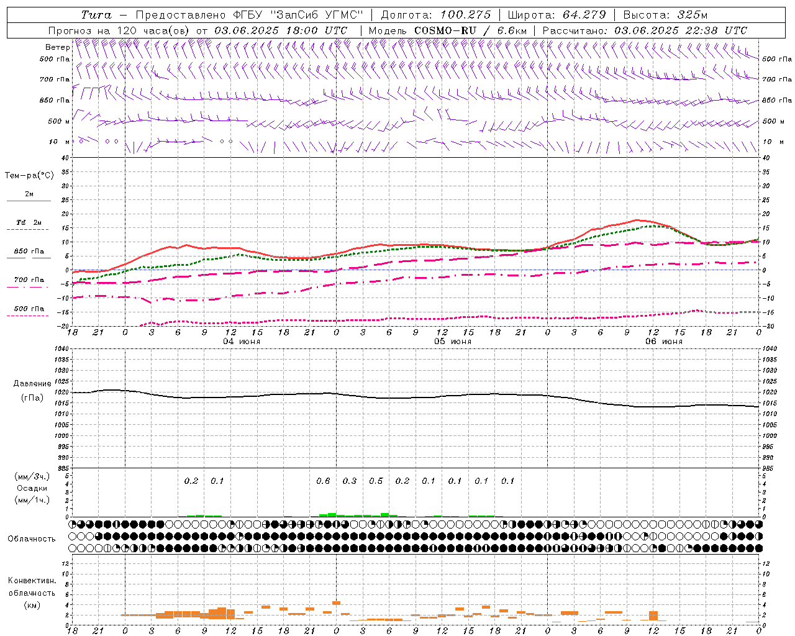Click the "850 гПа" temperature legend entry
The width and height of the screenshot is (795, 636).
pos(29,252)
